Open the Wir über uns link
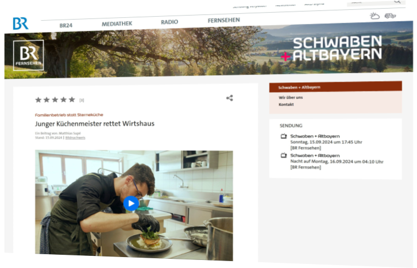This screenshot has width=417, height=268. click(291, 98)
